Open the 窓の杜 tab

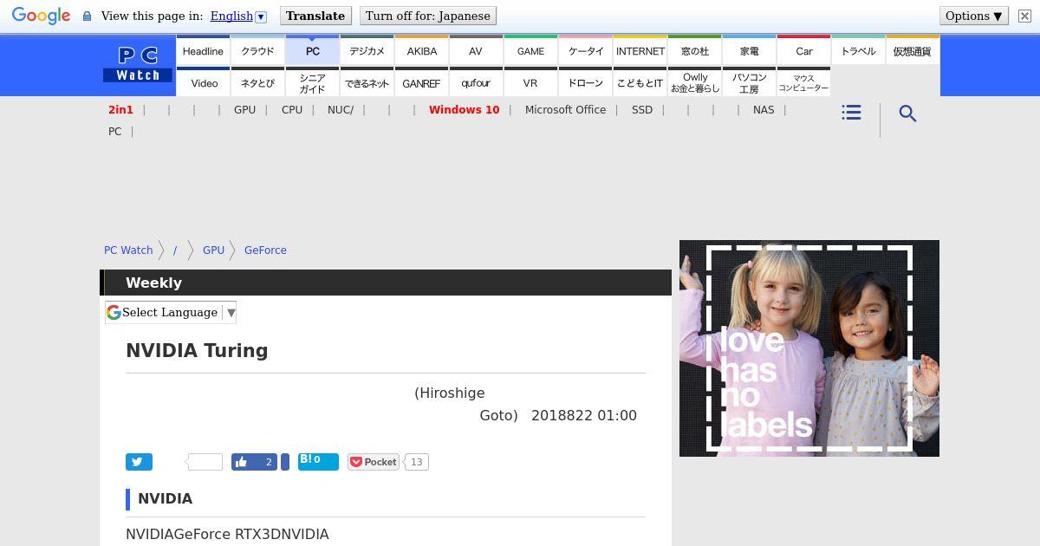pyautogui.click(x=694, y=50)
